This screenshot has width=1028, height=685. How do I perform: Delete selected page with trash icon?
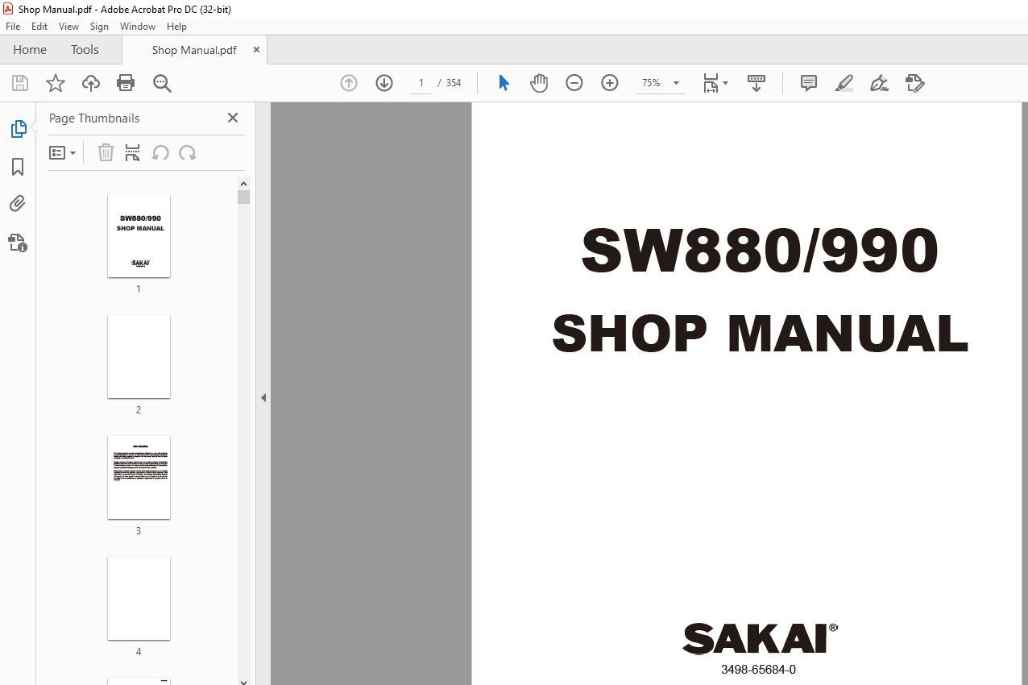(106, 152)
